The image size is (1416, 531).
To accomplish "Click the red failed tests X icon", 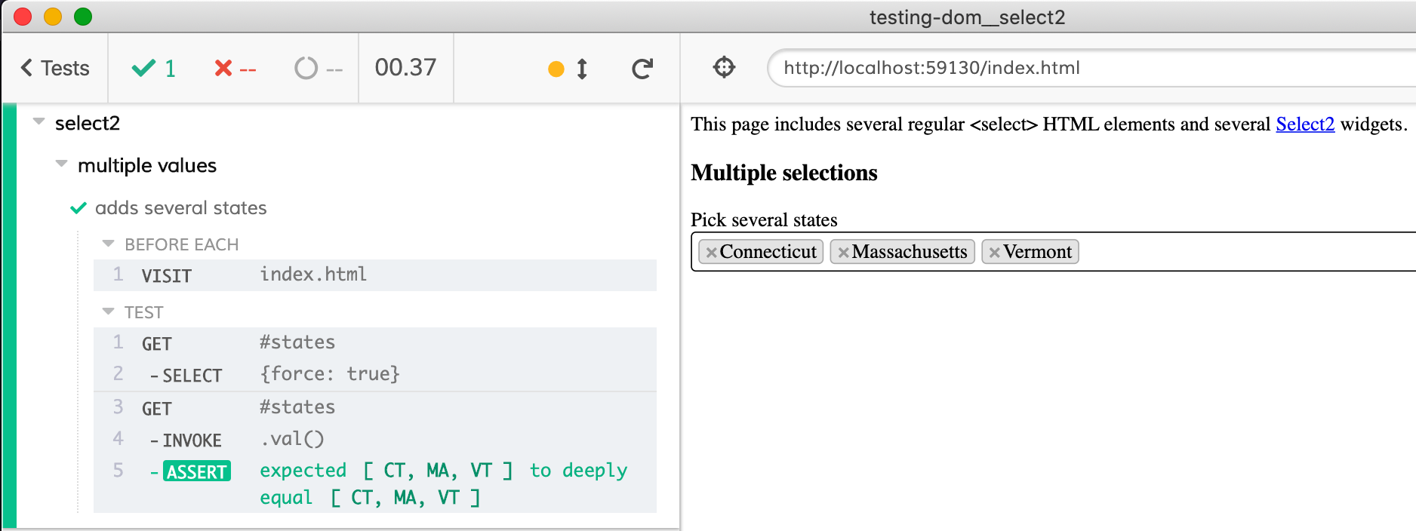I will (x=223, y=69).
